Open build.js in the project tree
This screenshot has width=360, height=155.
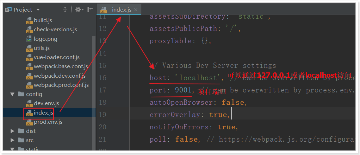pos(43,20)
